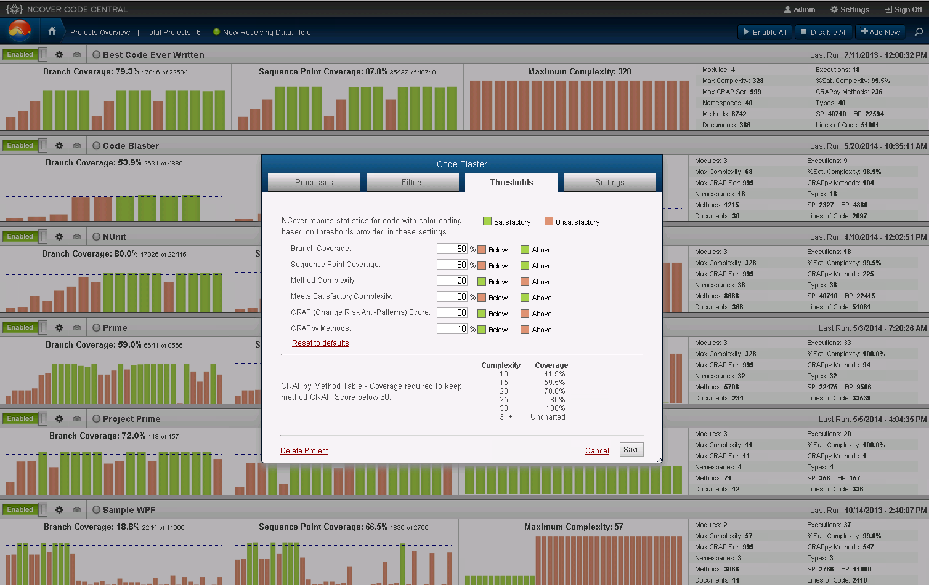Cancel the Code Blaster dialog
Viewport: 929px width, 585px height.
click(597, 451)
